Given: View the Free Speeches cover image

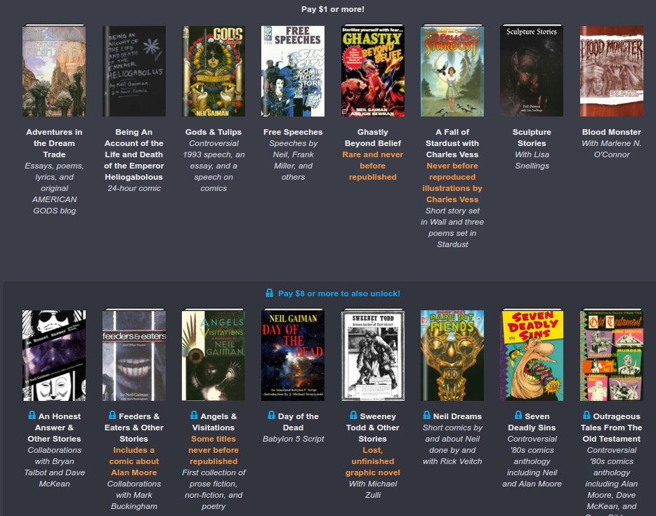Looking at the screenshot, I should (293, 71).
